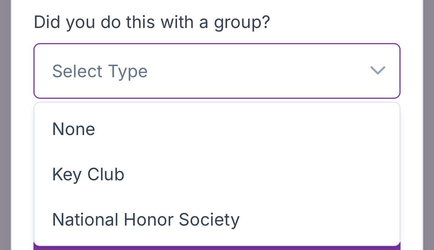Click the word "Society" in the last option

point(209,219)
